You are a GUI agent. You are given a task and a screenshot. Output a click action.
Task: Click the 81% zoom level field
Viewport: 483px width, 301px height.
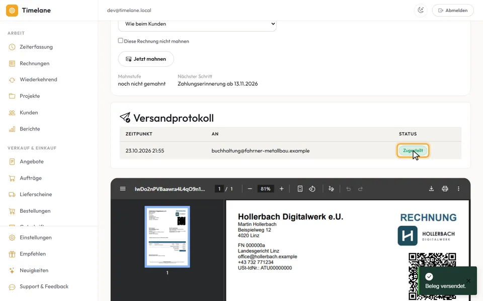pyautogui.click(x=266, y=189)
